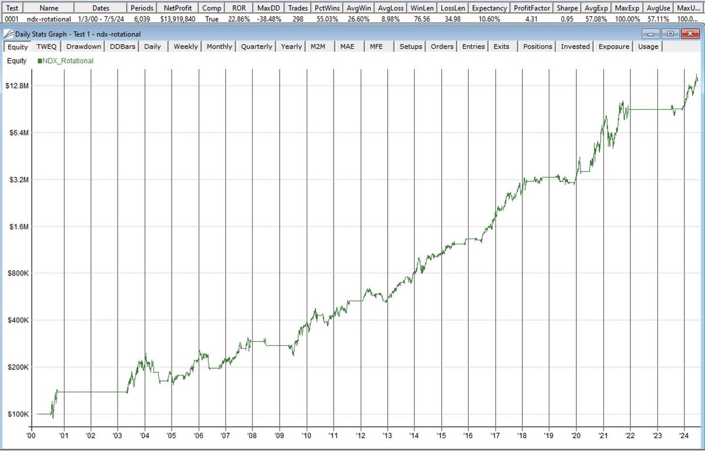The width and height of the screenshot is (705, 451).
Task: Show the Usage tab
Action: (647, 46)
